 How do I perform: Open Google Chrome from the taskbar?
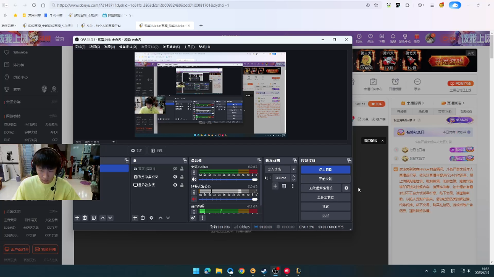(x=241, y=271)
